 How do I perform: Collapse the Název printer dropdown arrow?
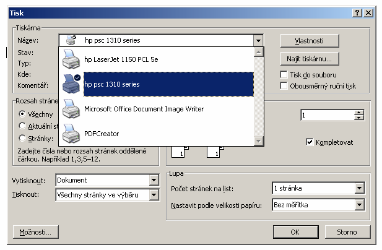click(x=258, y=40)
